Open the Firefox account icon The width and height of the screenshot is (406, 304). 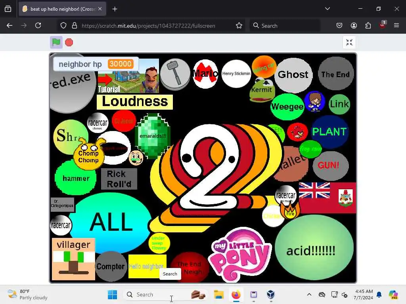[354, 25]
